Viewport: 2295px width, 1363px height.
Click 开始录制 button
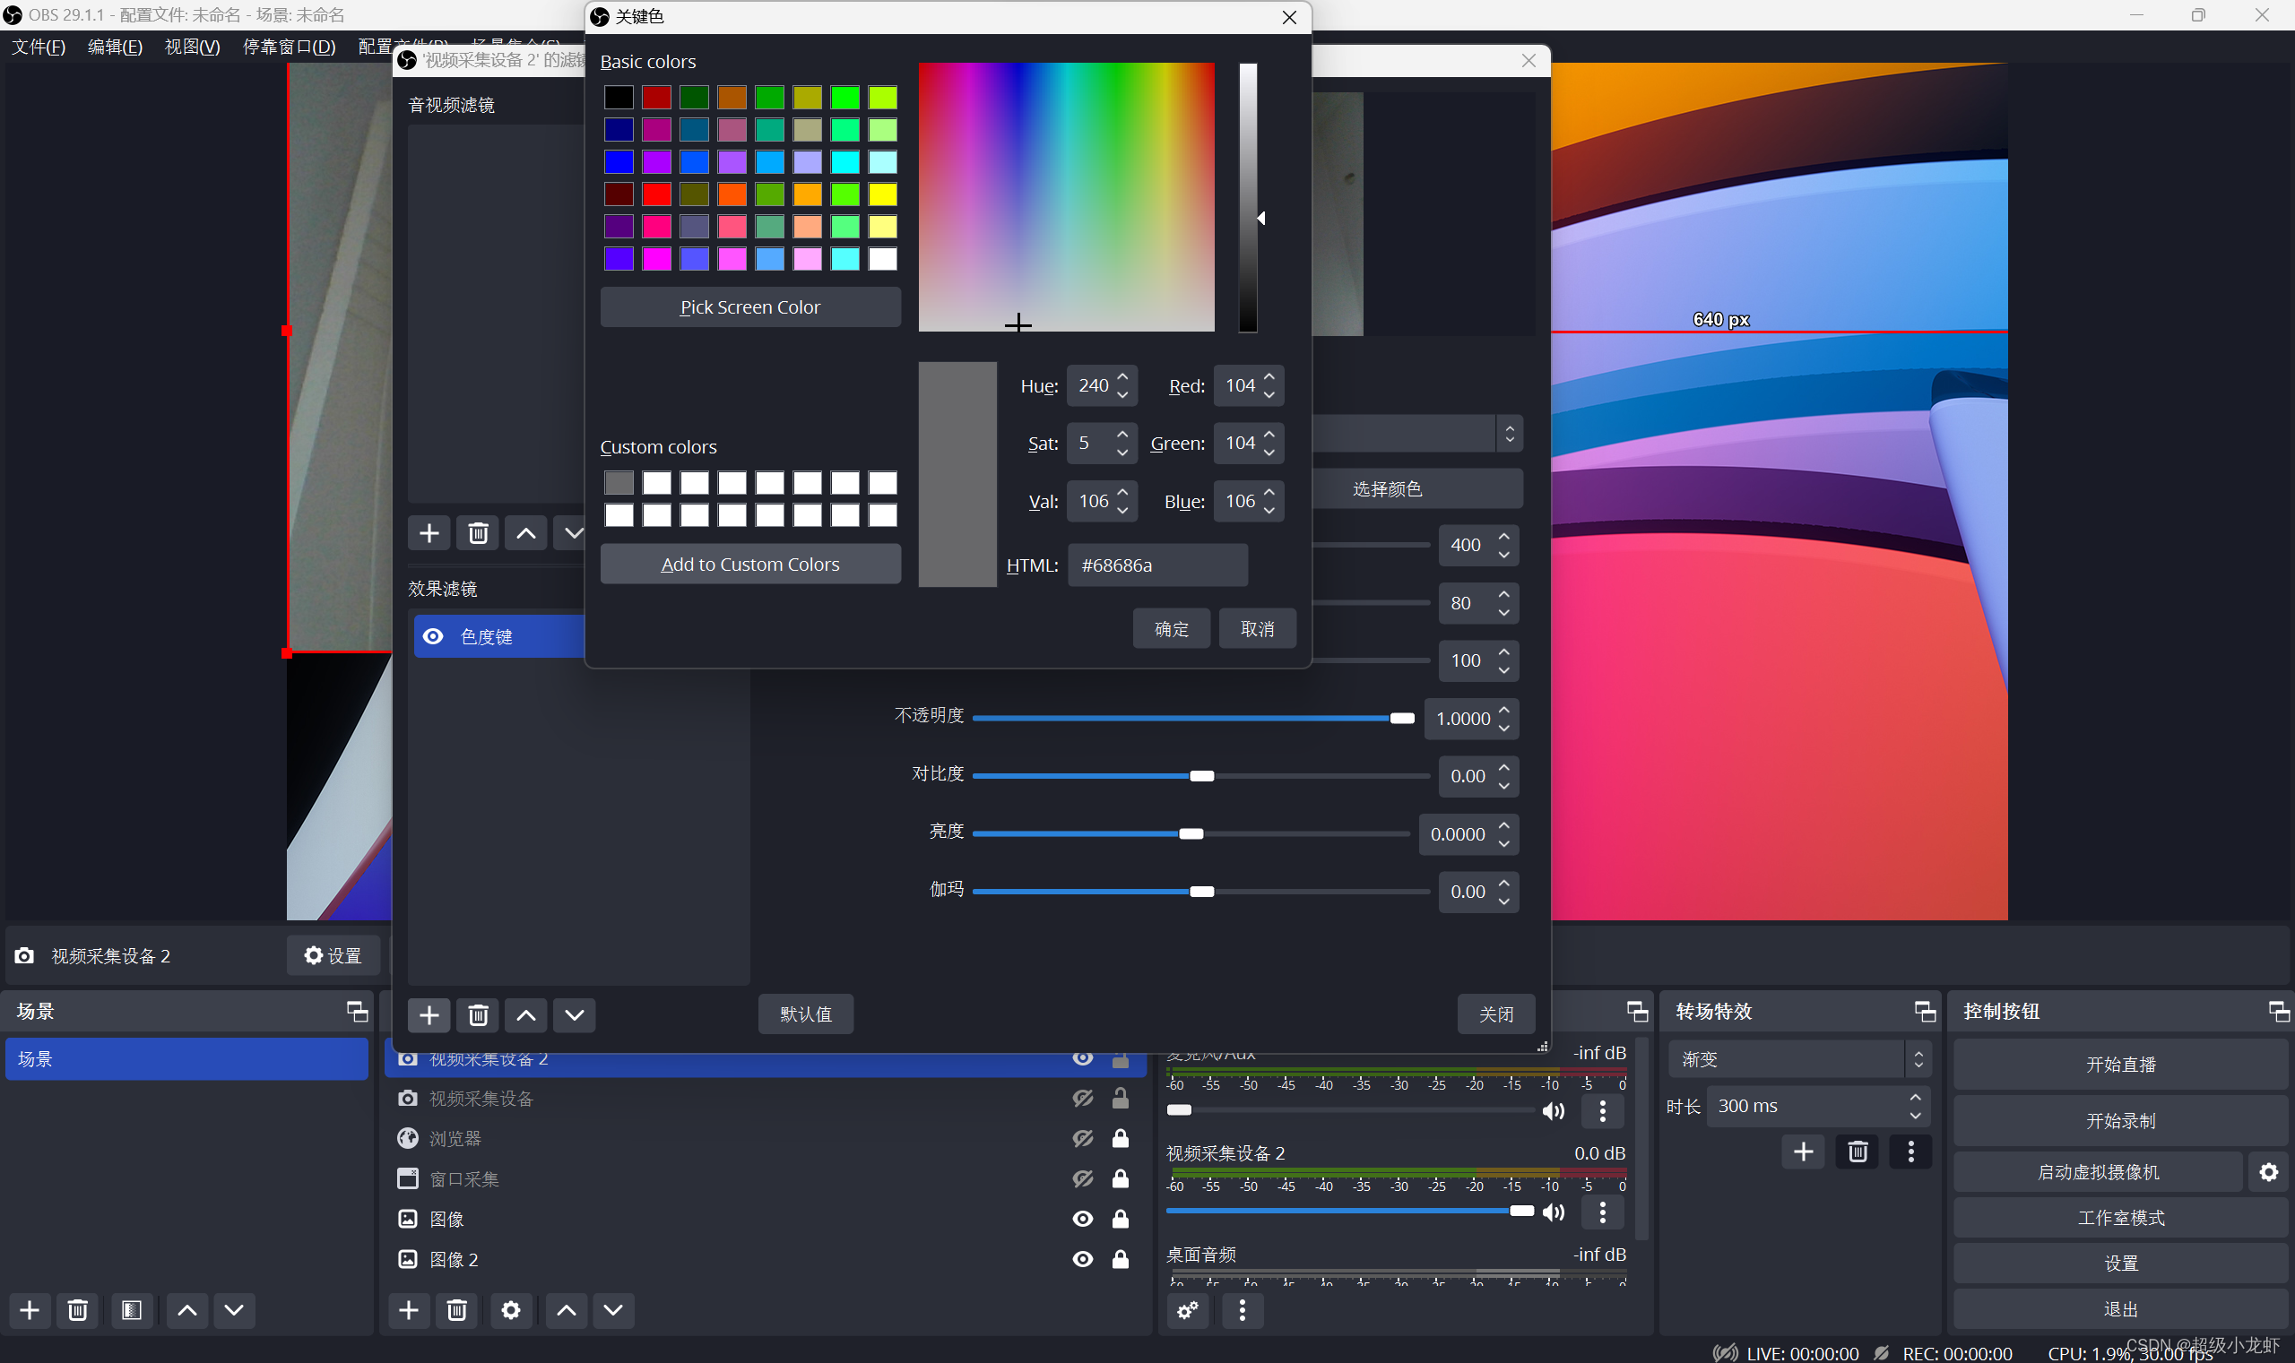click(x=2120, y=1120)
